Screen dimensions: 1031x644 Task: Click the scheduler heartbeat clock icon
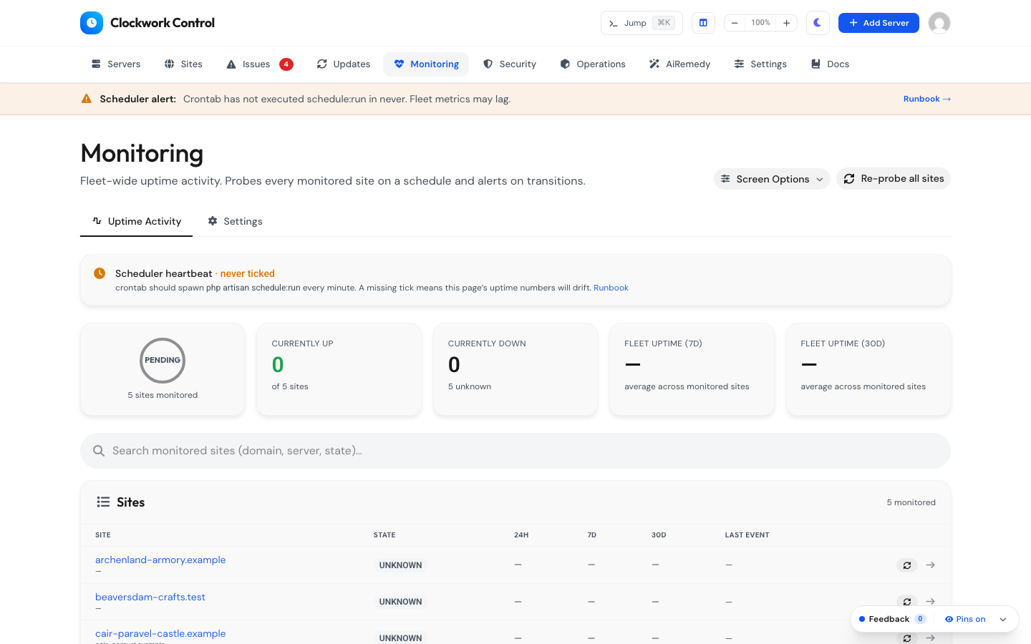click(x=100, y=273)
